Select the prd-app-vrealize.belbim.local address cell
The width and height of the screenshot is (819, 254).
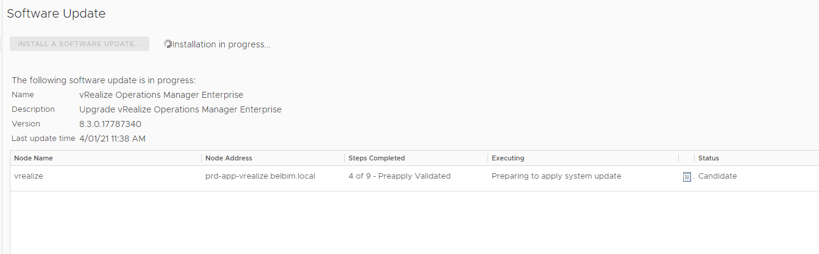(260, 176)
